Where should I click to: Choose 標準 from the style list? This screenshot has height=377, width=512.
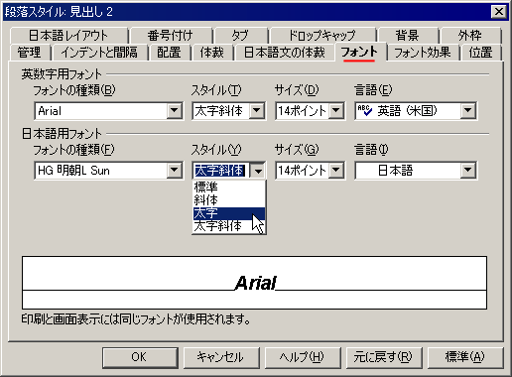(229, 188)
